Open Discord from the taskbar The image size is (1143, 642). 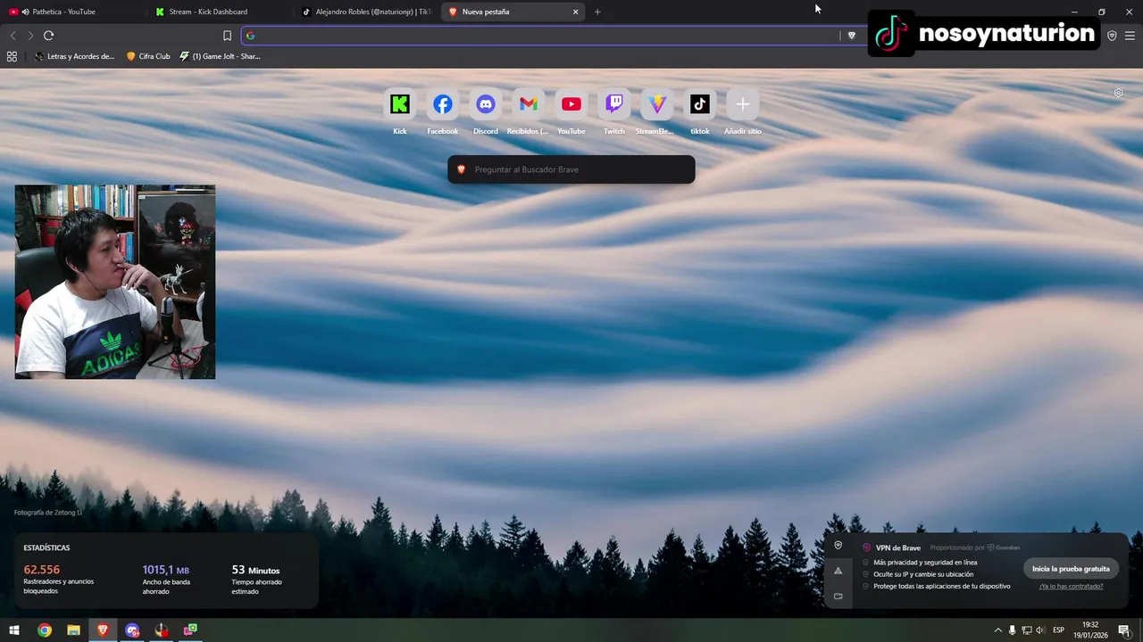pos(132,630)
